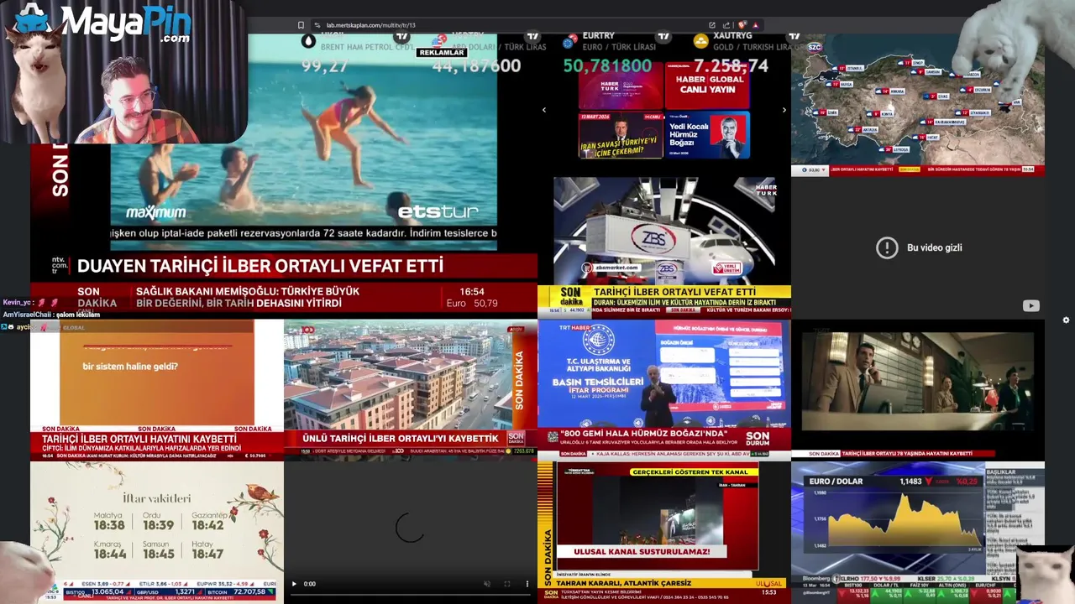Select the Bloomberg Euro / Dolar chart tile
Image resolution: width=1075 pixels, height=604 pixels.
[918, 532]
